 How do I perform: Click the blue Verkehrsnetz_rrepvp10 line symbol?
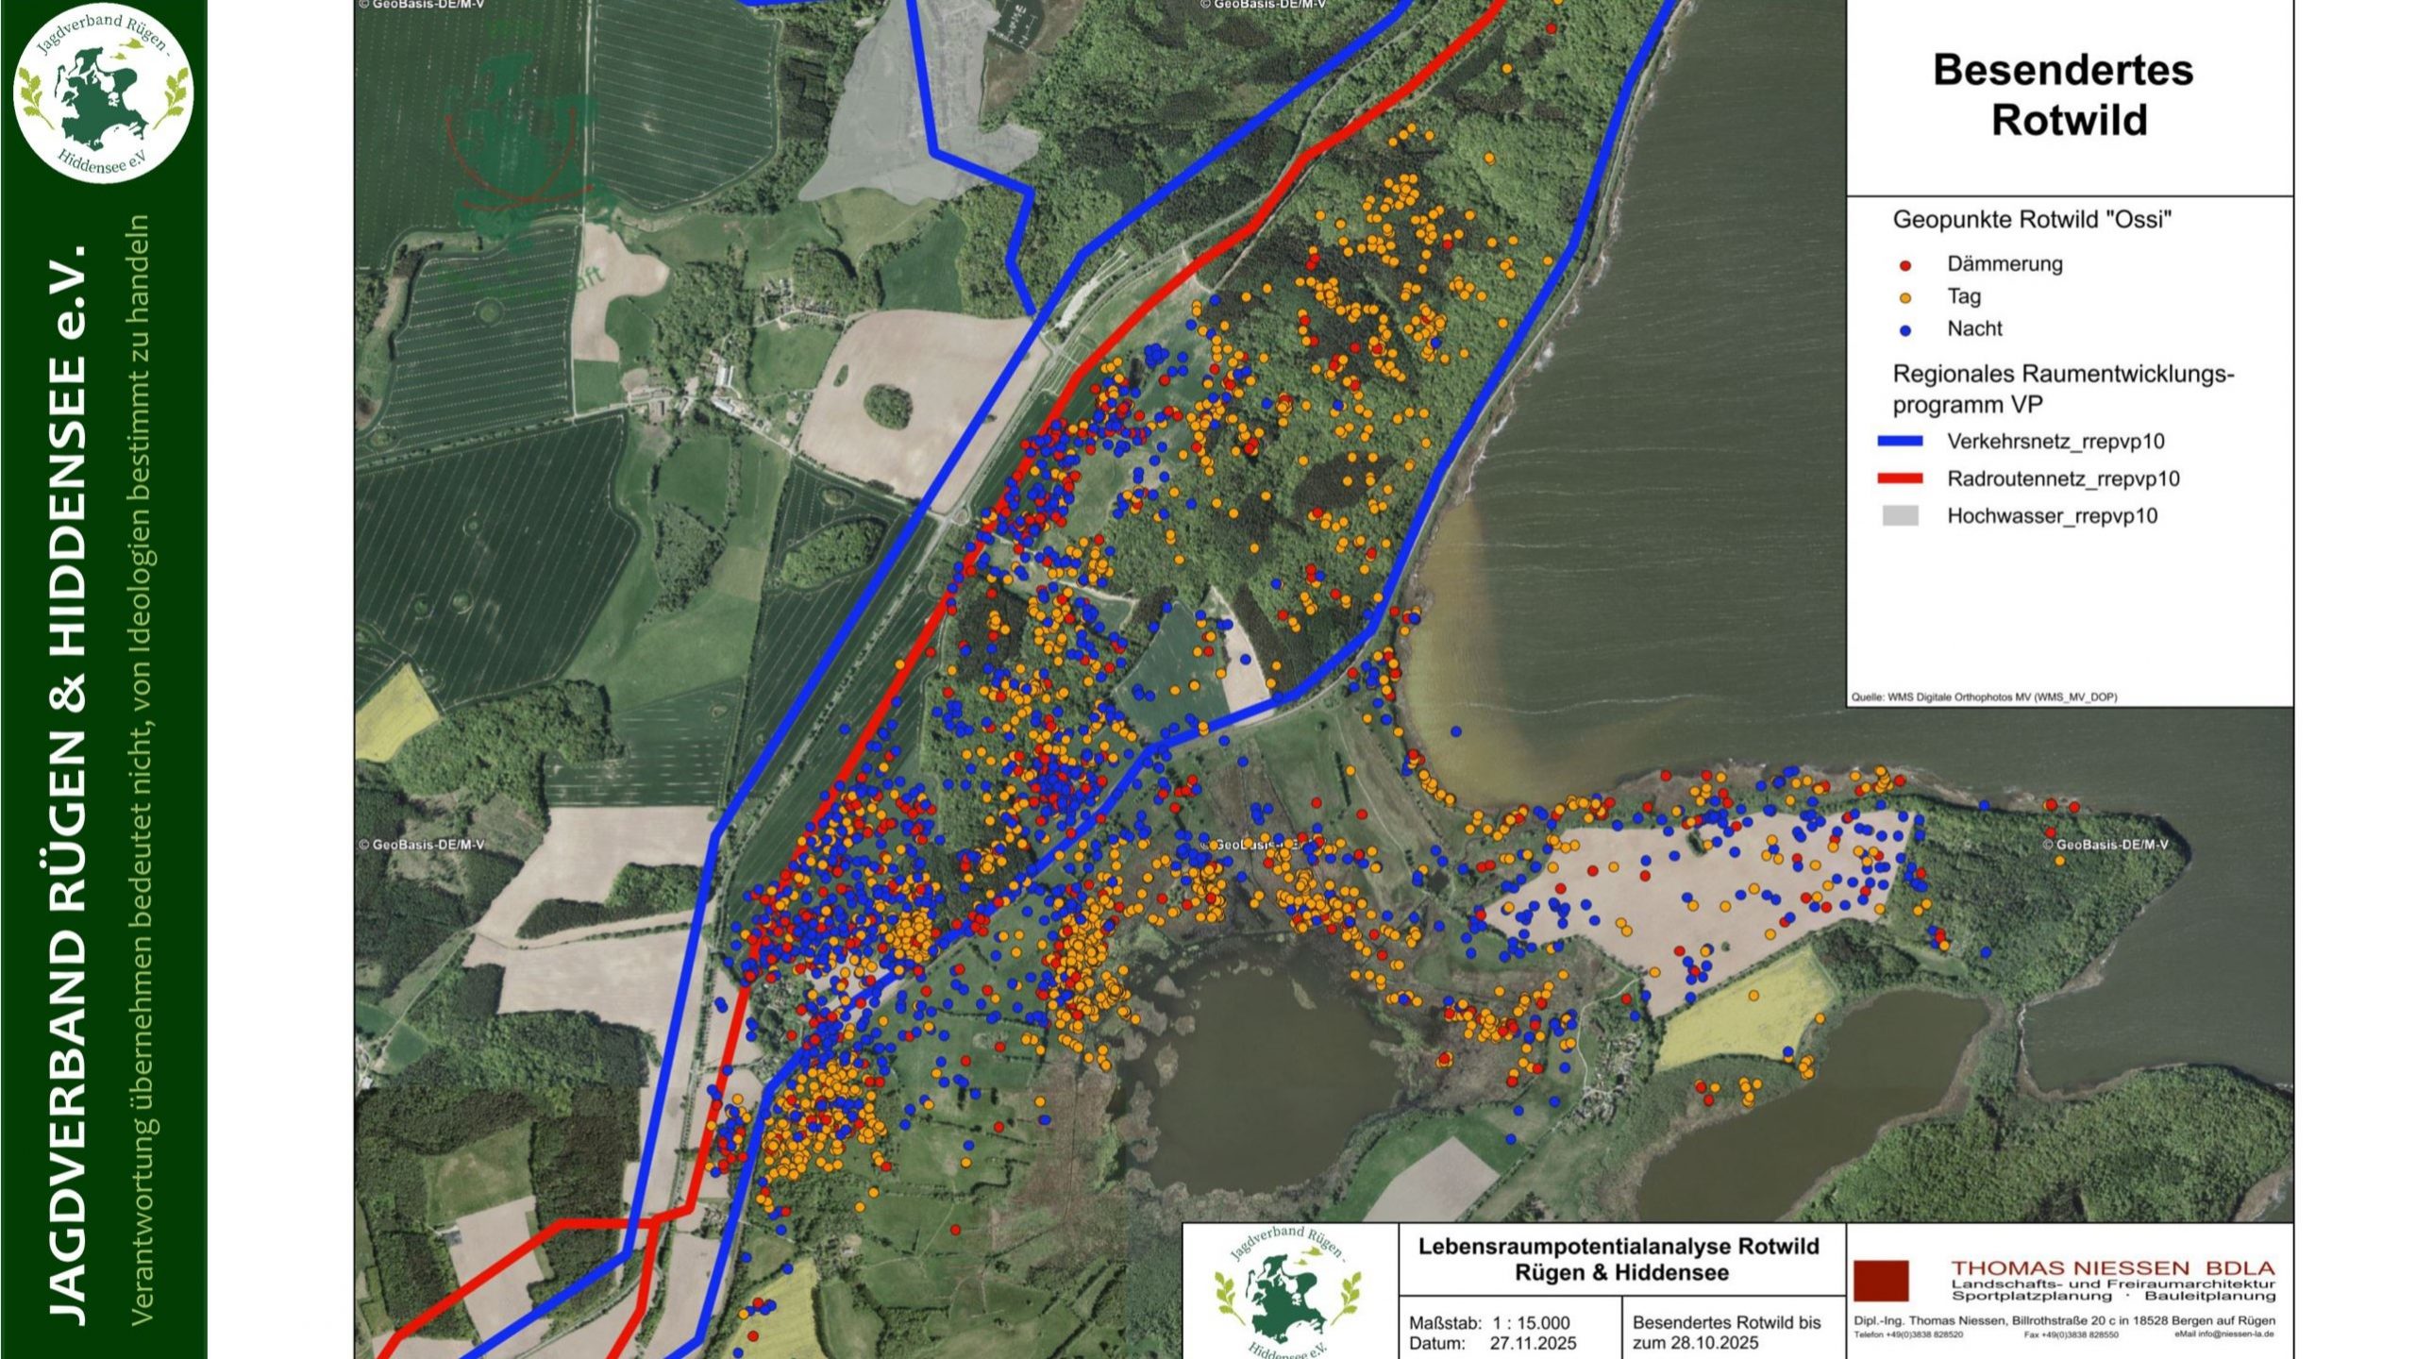pyautogui.click(x=1900, y=442)
